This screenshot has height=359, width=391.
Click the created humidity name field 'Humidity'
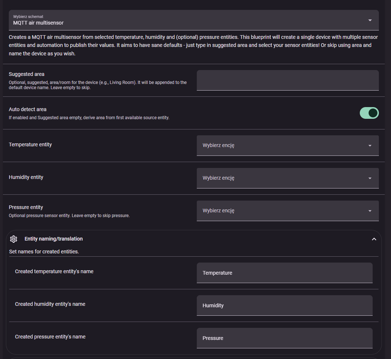[x=285, y=305]
